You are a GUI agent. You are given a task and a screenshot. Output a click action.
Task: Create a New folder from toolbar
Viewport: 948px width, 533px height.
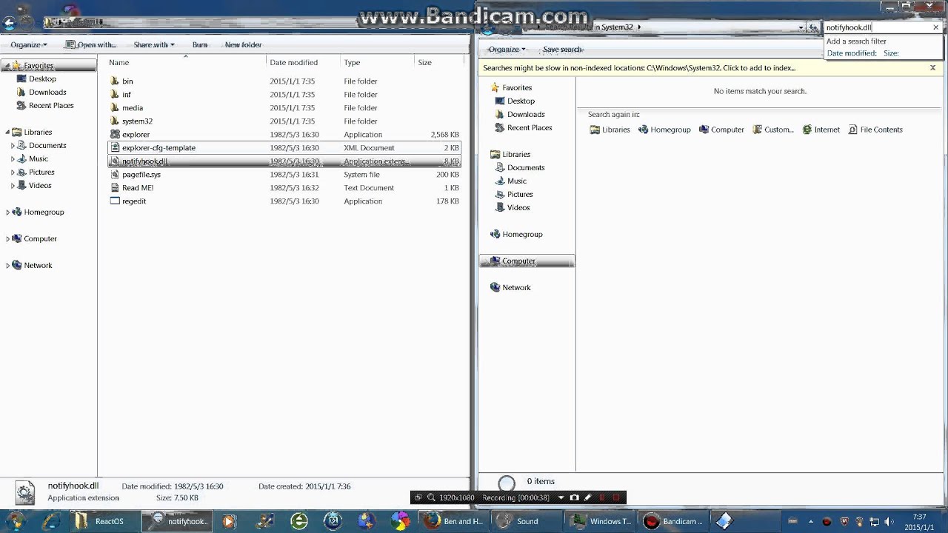pos(243,45)
